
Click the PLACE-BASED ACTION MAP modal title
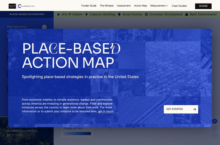tap(71, 55)
